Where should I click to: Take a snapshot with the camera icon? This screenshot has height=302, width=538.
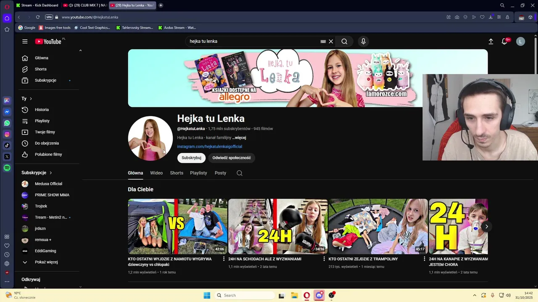coord(457,17)
